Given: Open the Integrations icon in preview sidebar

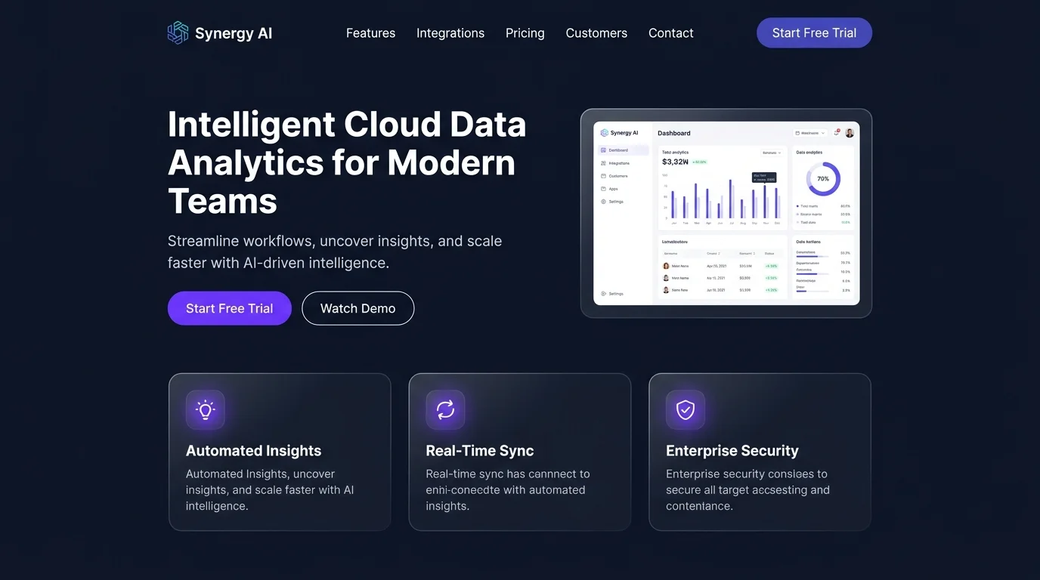Looking at the screenshot, I should [603, 163].
